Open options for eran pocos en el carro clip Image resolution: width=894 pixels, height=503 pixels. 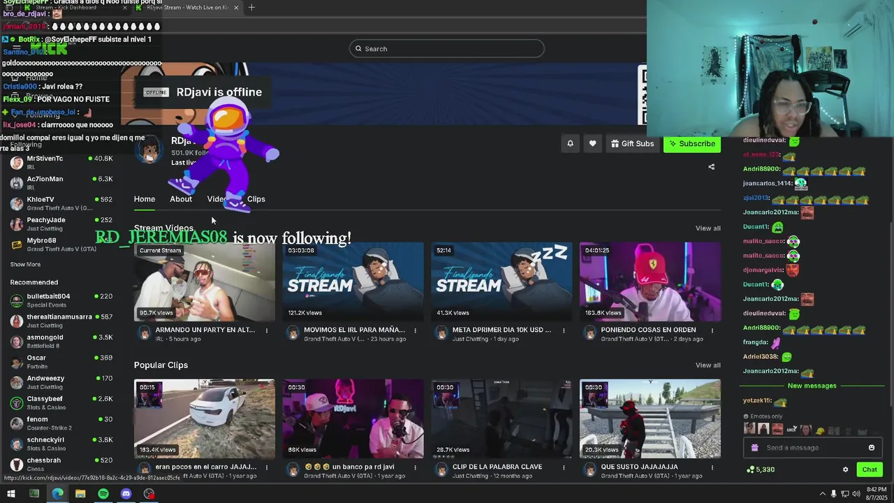coord(267,467)
